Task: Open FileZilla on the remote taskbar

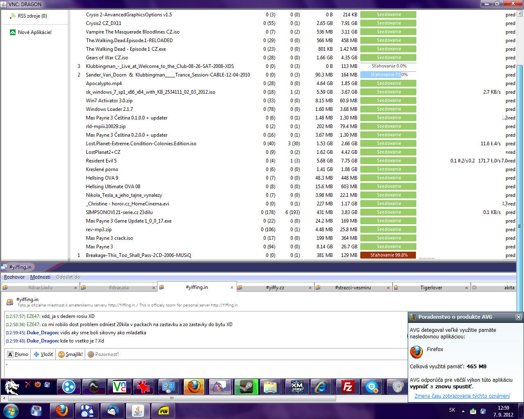Action: point(347,386)
